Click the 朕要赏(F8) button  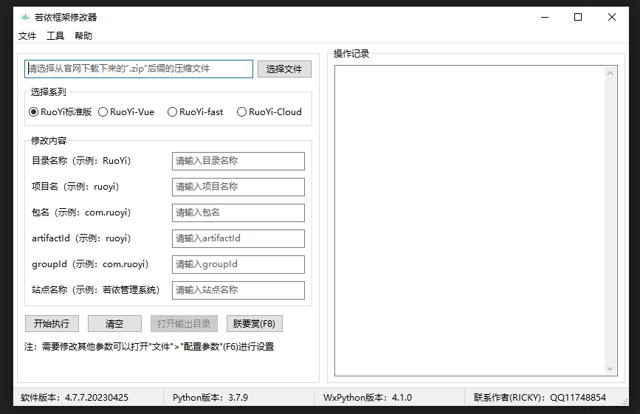254,324
